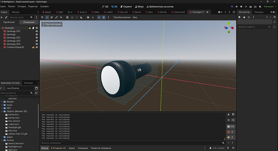Click the pause running project button
This screenshot has height=151, width=278.
coord(237,6)
